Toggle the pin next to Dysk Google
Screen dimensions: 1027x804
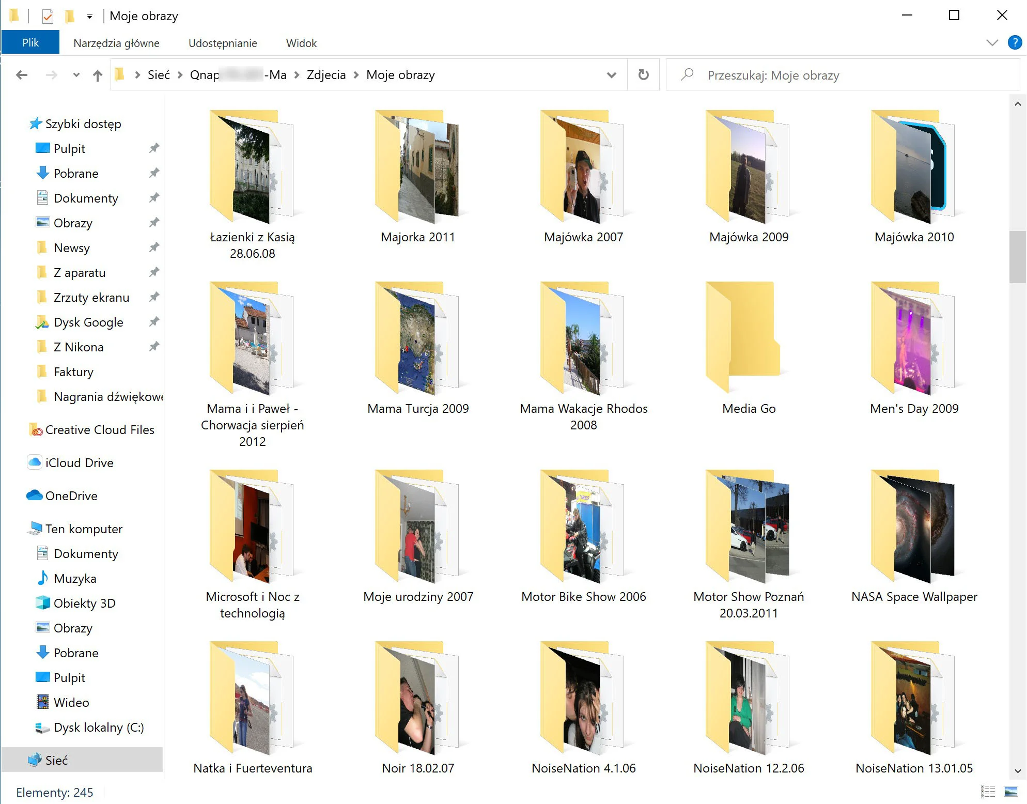[154, 322]
